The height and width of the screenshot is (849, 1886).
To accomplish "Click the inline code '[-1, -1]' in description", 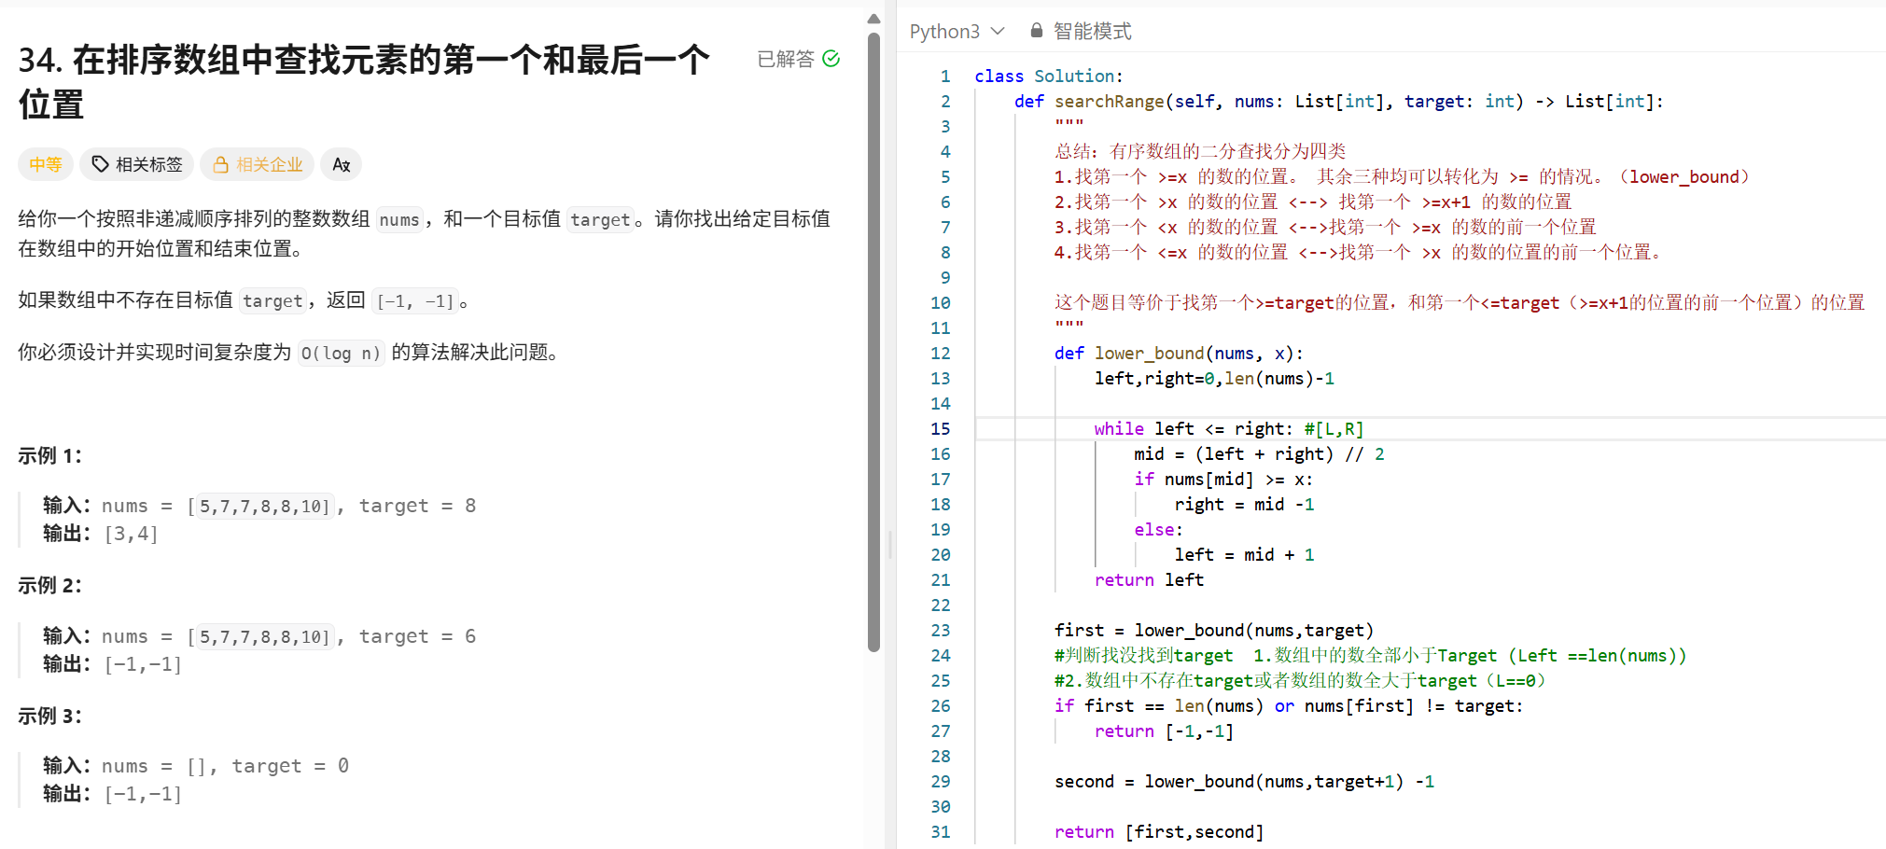I will click(415, 300).
